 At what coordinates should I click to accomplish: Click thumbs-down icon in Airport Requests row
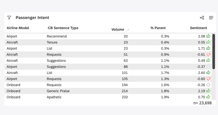tap(208, 79)
